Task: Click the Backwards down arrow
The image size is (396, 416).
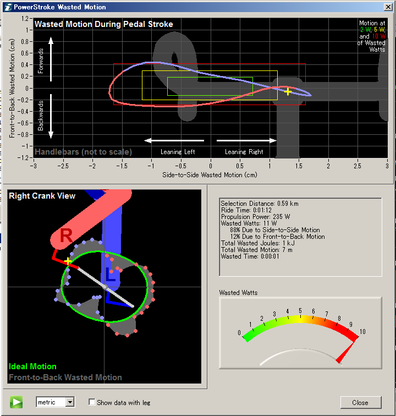Action: [x=51, y=117]
